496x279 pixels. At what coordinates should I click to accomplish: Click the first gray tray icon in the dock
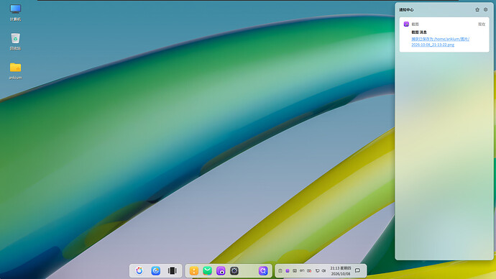coord(280,271)
